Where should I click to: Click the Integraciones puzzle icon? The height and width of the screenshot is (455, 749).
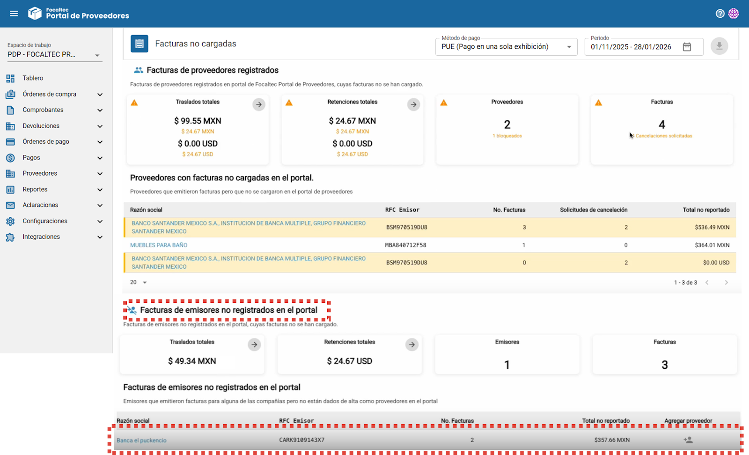tap(10, 237)
